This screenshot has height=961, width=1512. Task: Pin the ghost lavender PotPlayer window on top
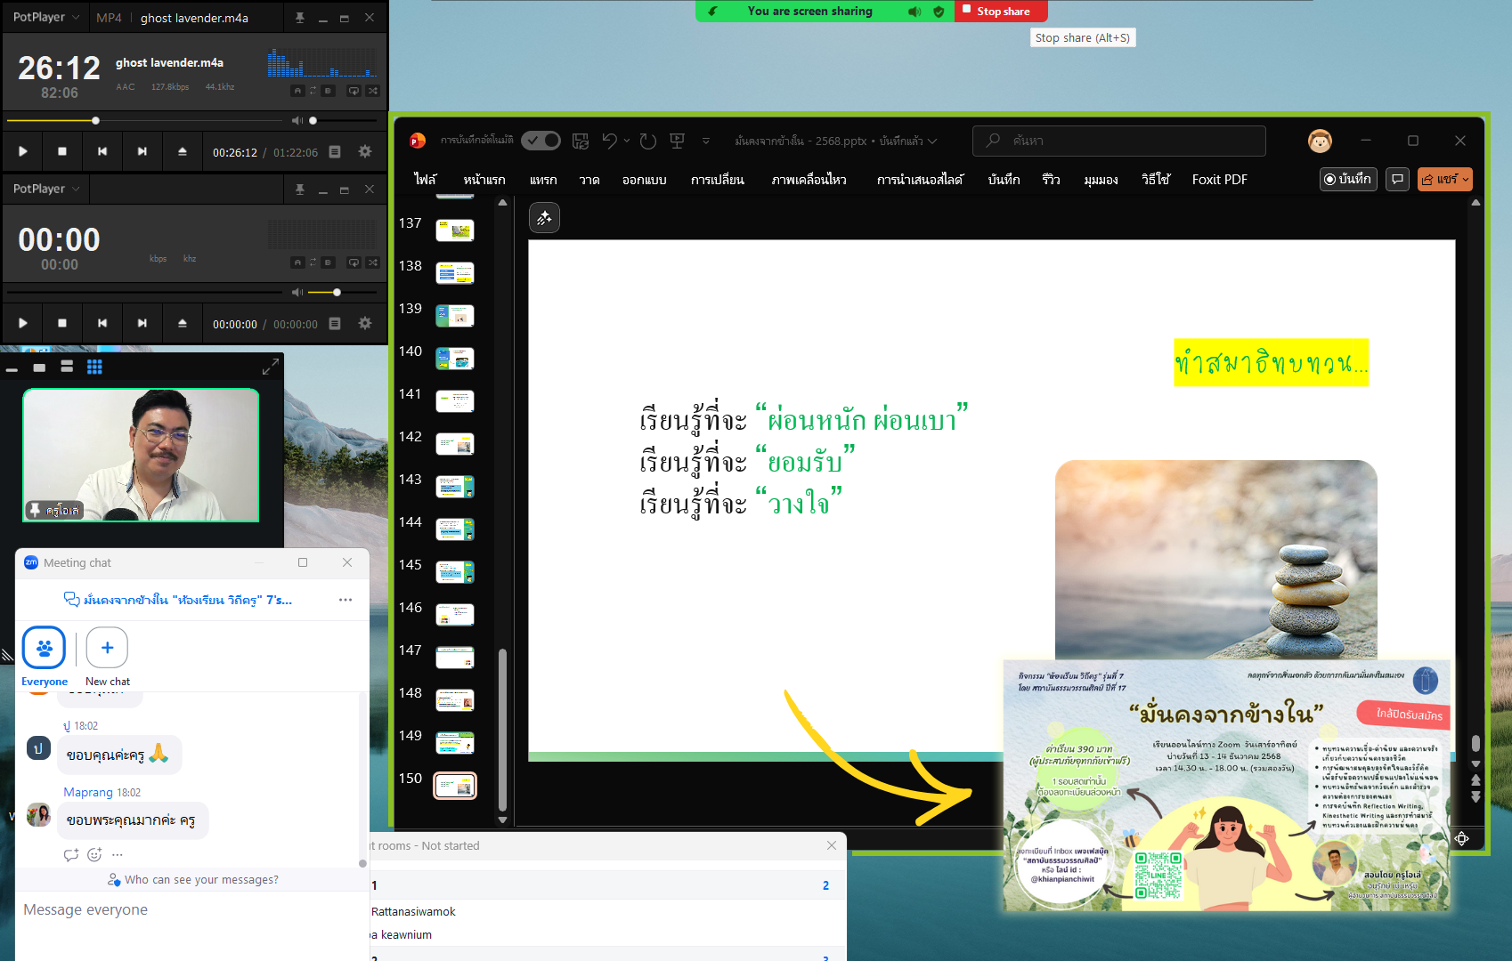click(x=300, y=18)
